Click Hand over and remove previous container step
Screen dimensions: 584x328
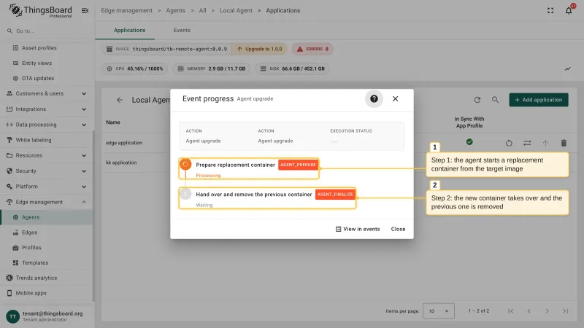click(267, 198)
